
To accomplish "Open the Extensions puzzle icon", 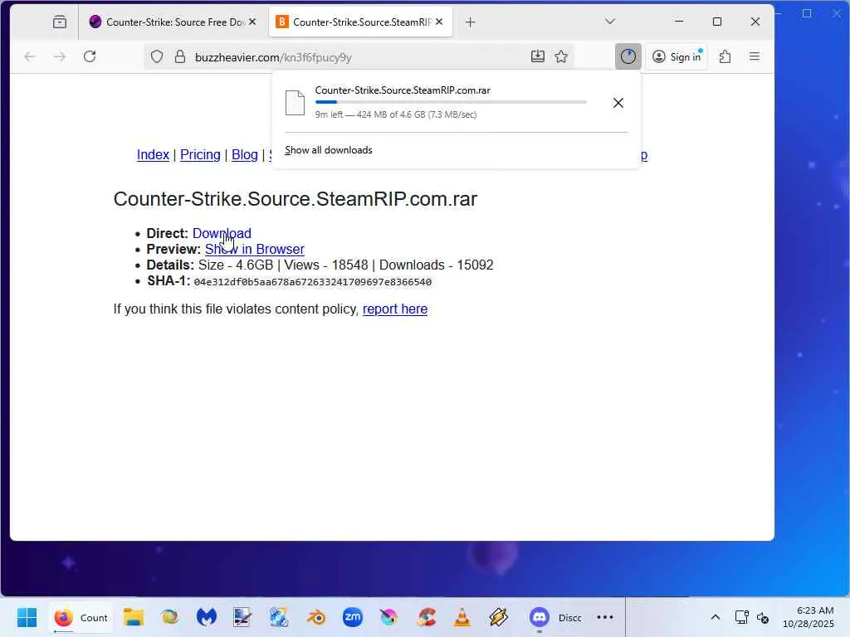I will [x=725, y=56].
